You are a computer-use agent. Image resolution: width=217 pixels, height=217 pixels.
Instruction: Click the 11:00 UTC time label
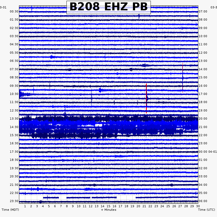click(203, 44)
